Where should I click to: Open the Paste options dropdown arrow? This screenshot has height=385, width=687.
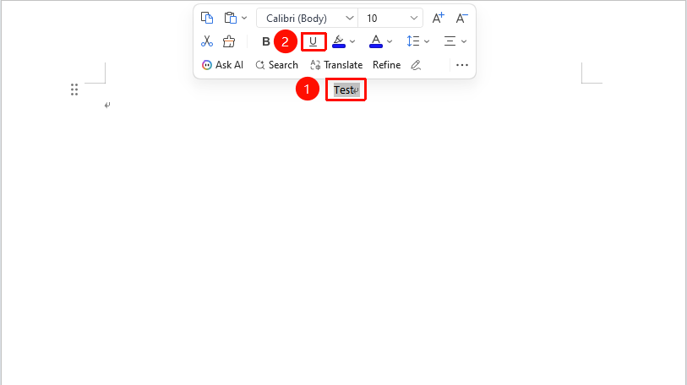pos(244,18)
